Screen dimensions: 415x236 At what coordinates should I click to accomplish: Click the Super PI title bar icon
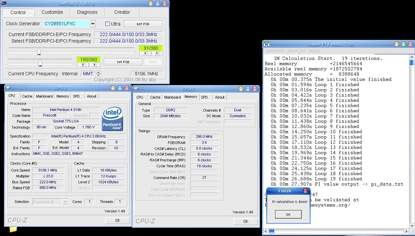[x=267, y=44]
